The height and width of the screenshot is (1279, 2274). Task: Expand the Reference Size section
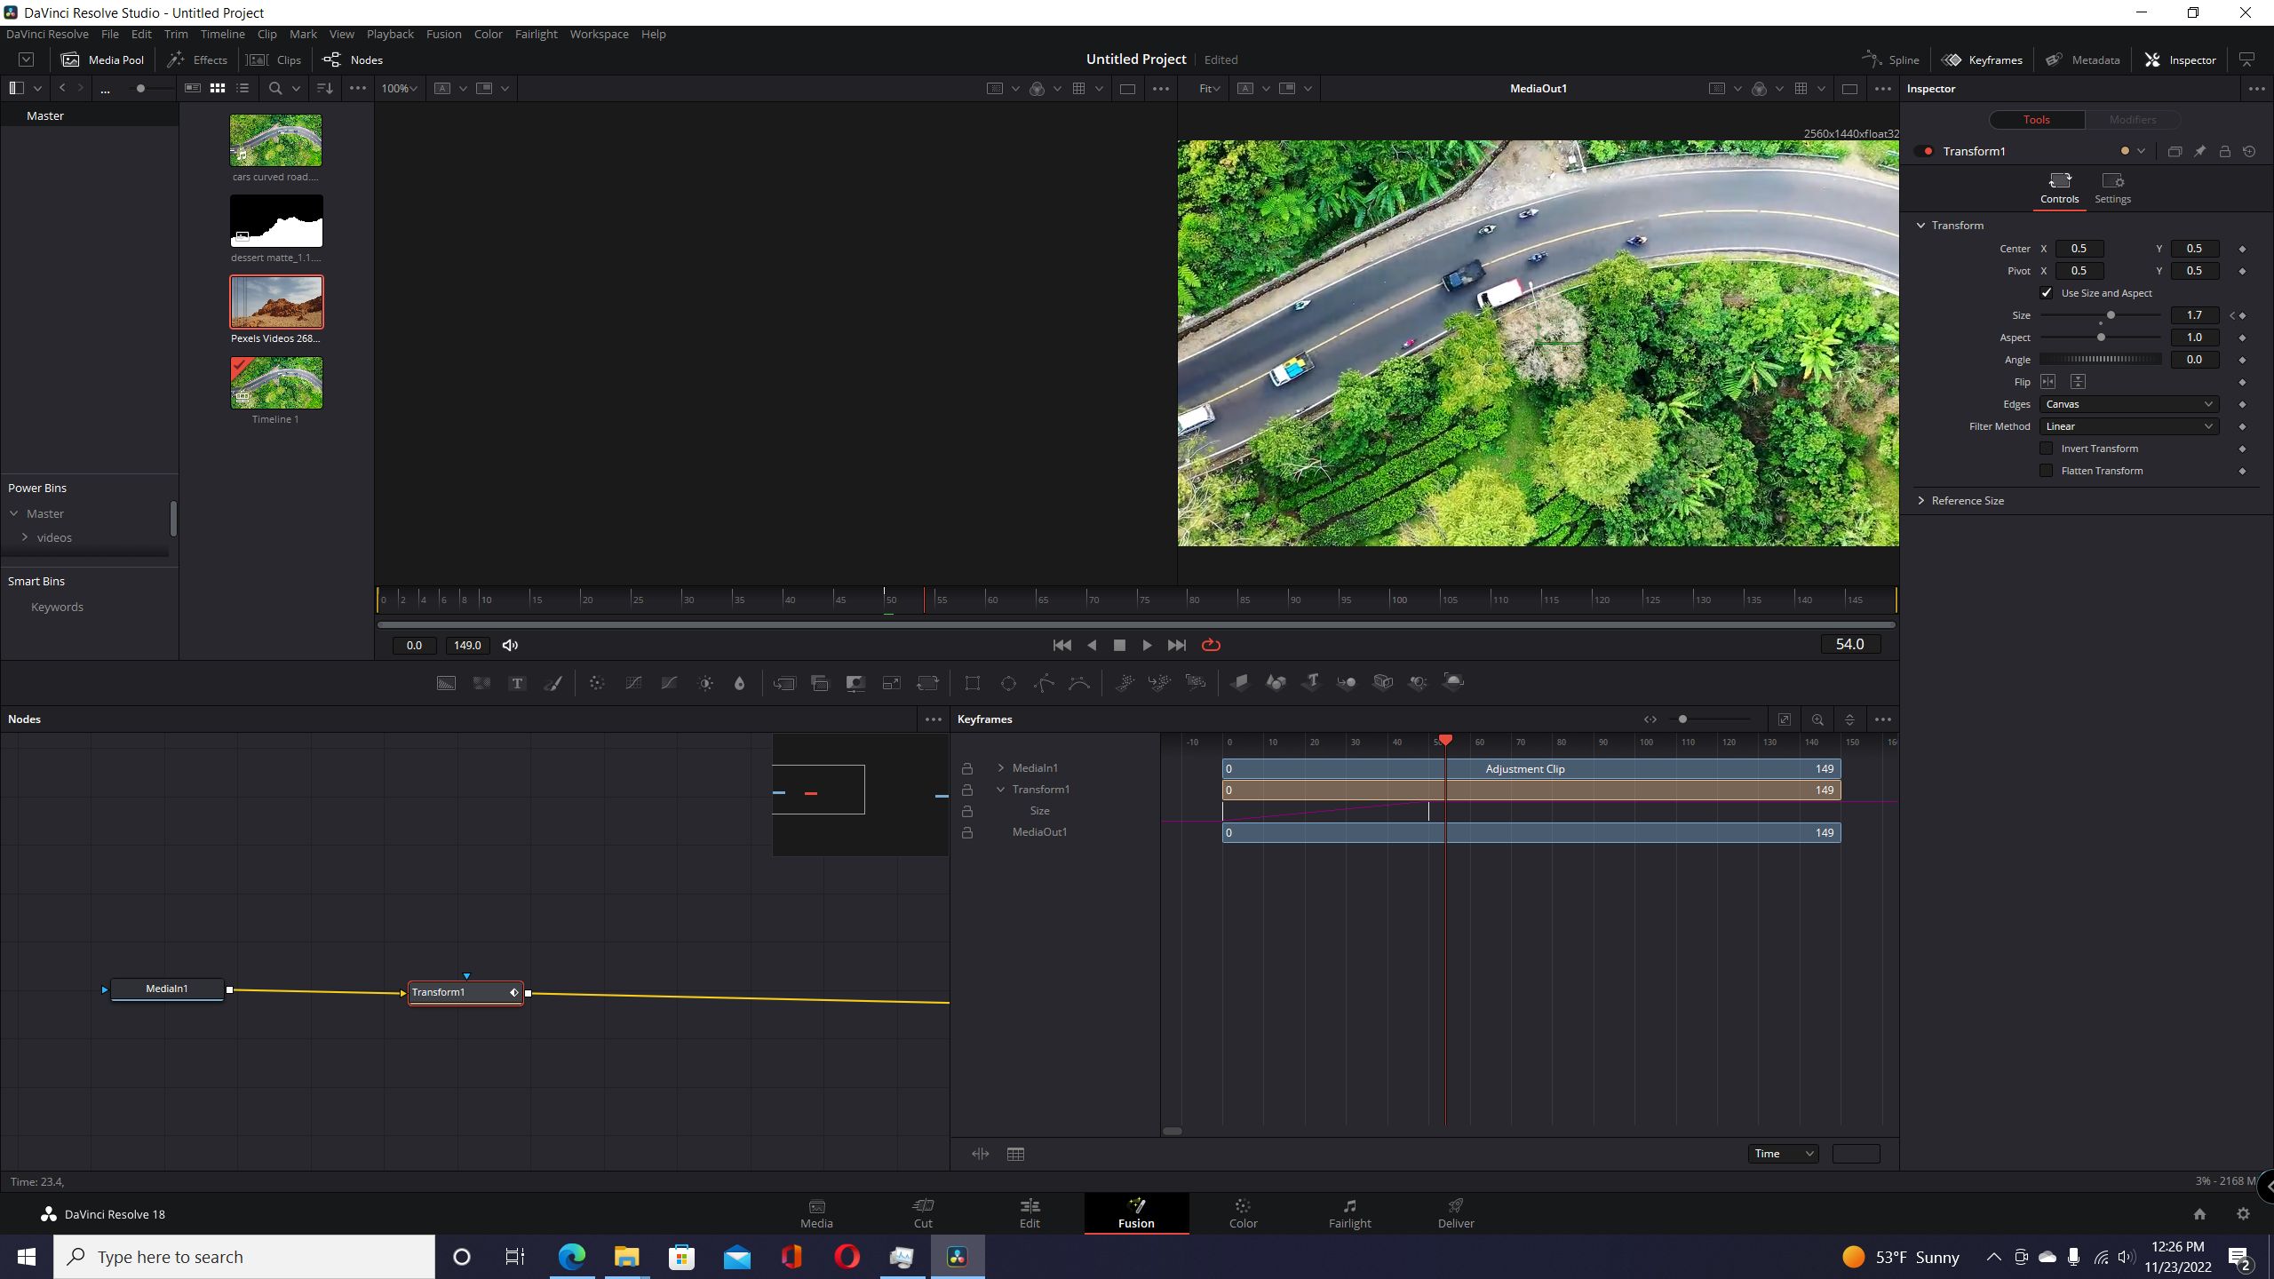point(1921,500)
